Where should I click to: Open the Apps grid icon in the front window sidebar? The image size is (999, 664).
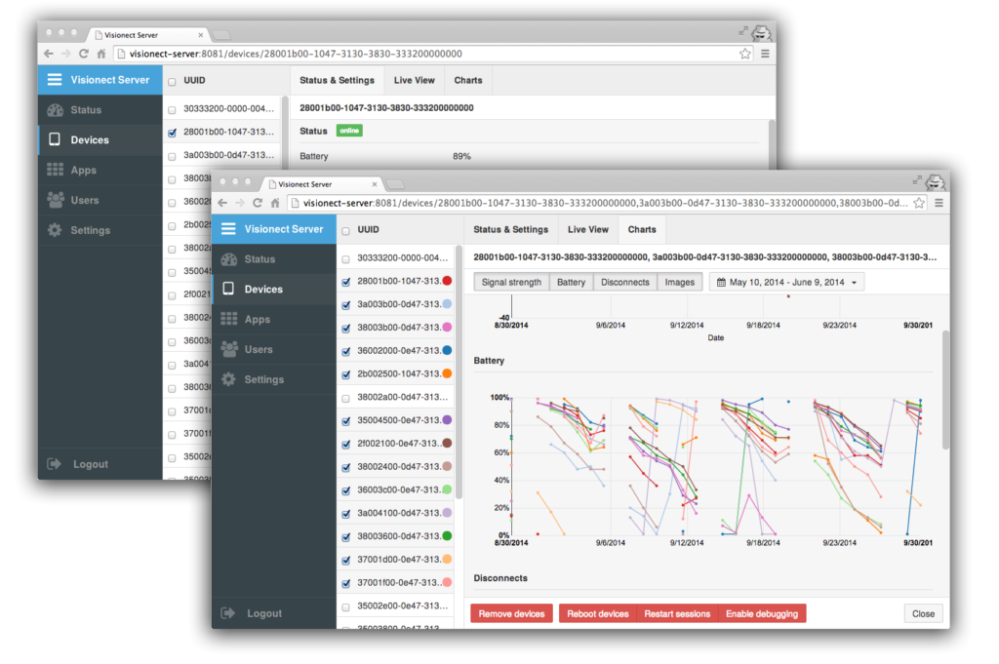[229, 319]
